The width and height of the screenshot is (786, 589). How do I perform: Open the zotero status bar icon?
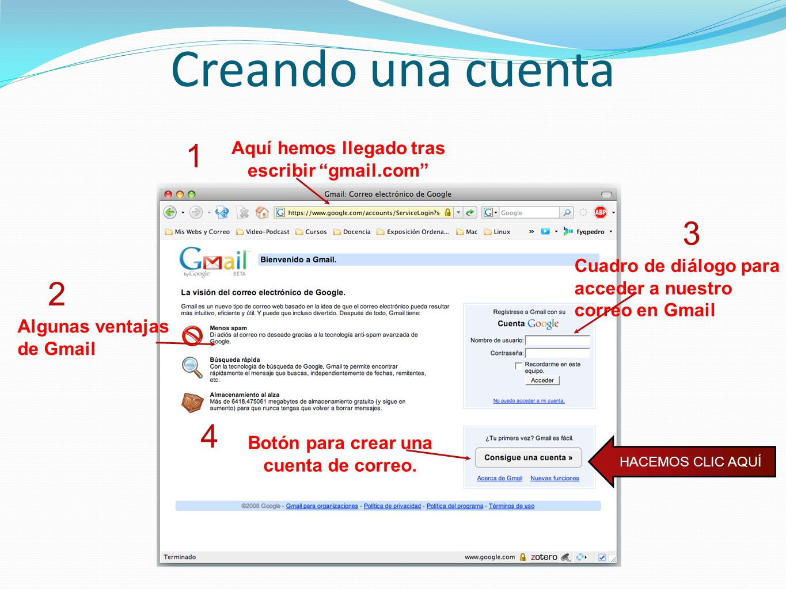pos(544,557)
